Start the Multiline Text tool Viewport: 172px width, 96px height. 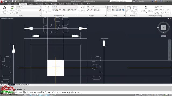(5, 10)
